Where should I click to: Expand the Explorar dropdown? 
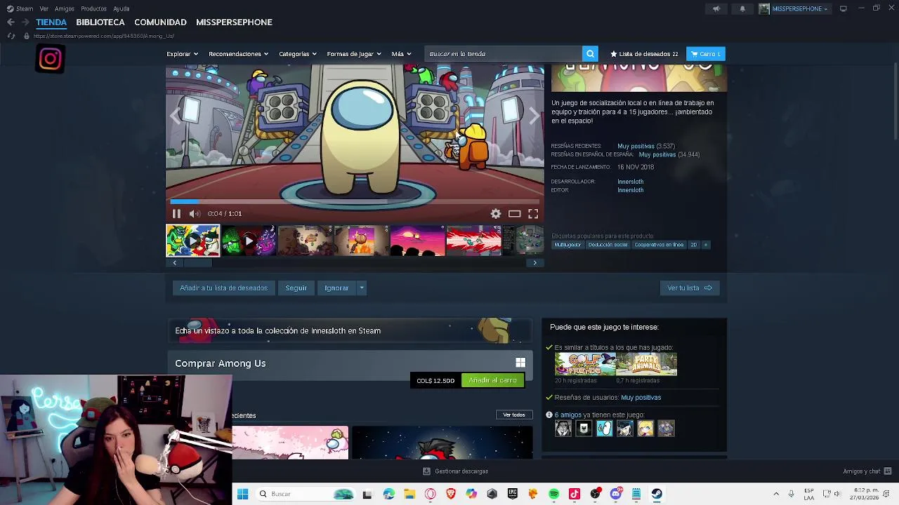pos(182,54)
